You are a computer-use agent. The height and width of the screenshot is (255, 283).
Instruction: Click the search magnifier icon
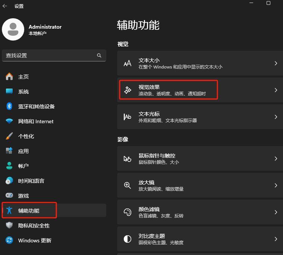click(x=99, y=55)
